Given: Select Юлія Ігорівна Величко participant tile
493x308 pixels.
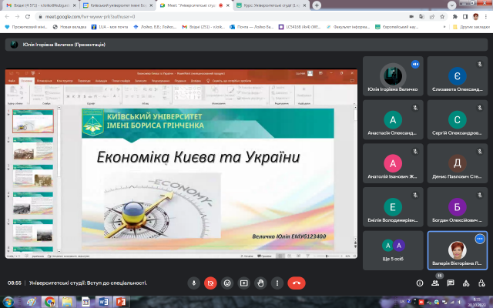Looking at the screenshot, I should [394, 77].
